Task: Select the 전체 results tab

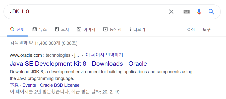Action: 17,29
